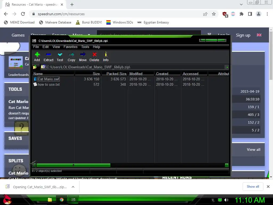The width and height of the screenshot is (273, 205).
Task: Open the Help menu
Action: tap(97, 47)
